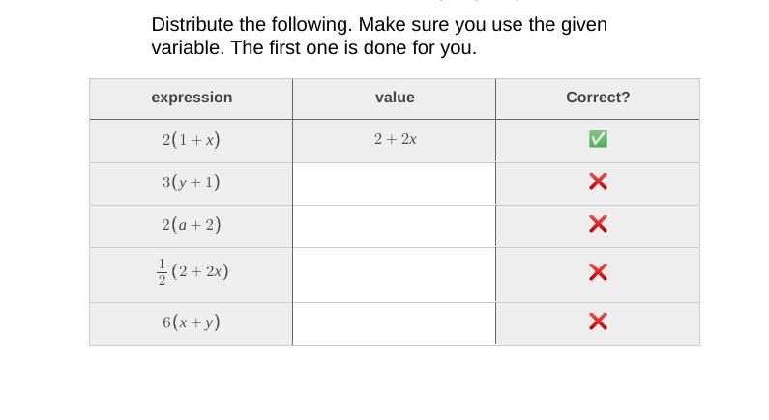This screenshot has width=769, height=420.
Task: Select the 2(1+x) expression cell
Action: (x=191, y=141)
